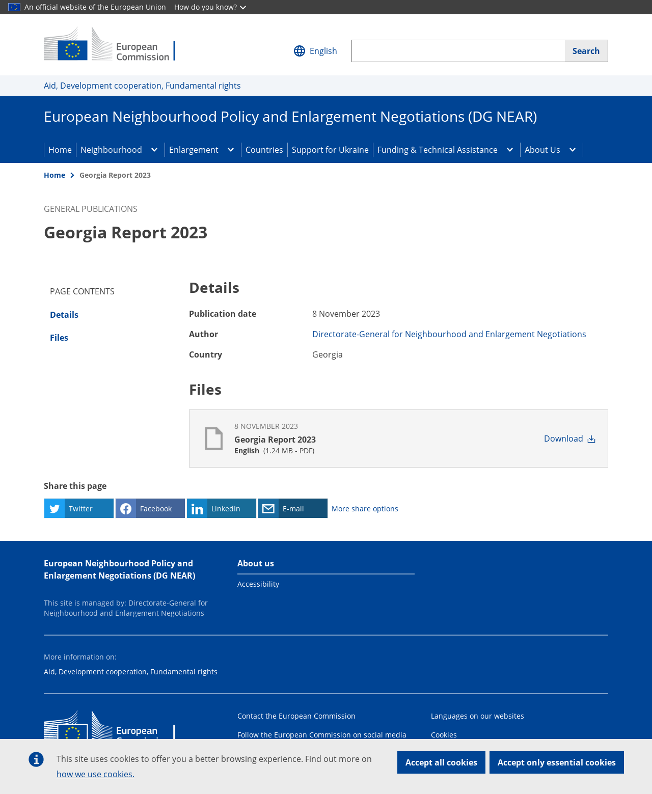
Task: Click the top Aid, Development cooperation link
Action: coord(142,86)
